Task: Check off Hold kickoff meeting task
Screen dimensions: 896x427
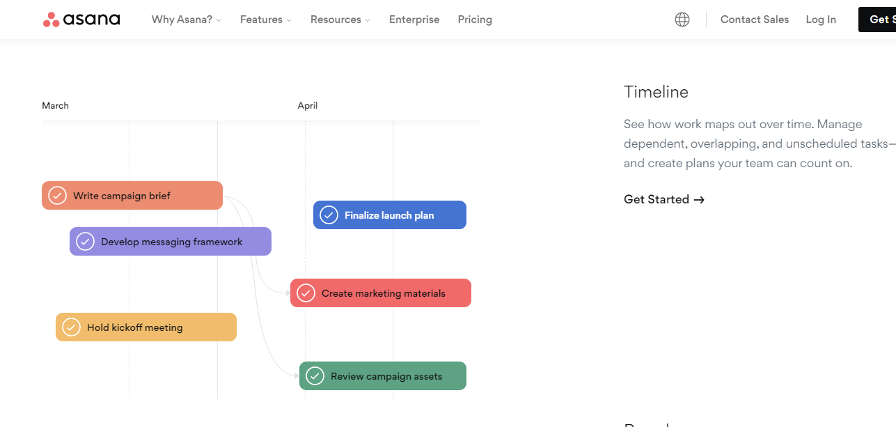Action: 71,327
